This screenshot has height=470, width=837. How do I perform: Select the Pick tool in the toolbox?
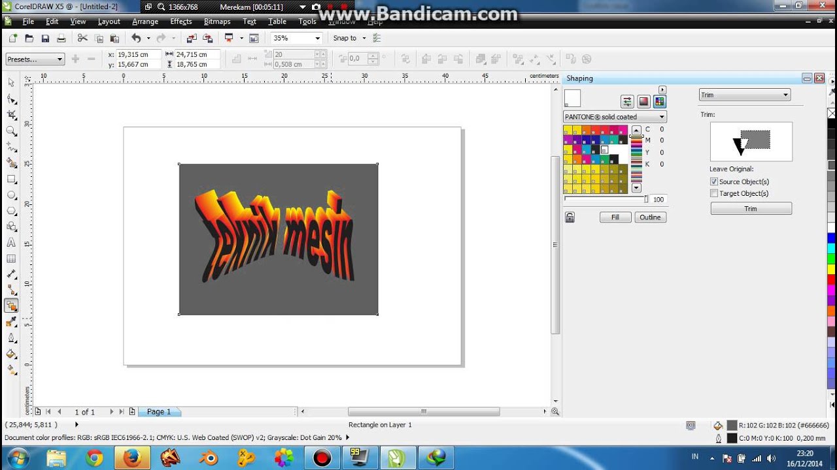[x=11, y=83]
